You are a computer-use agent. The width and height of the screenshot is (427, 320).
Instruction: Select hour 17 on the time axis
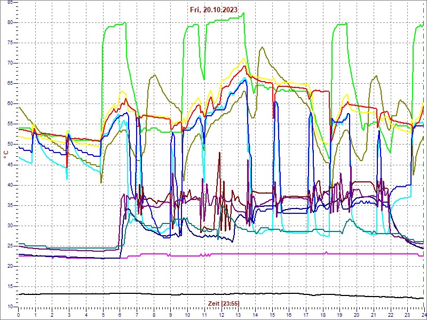point(305,315)
